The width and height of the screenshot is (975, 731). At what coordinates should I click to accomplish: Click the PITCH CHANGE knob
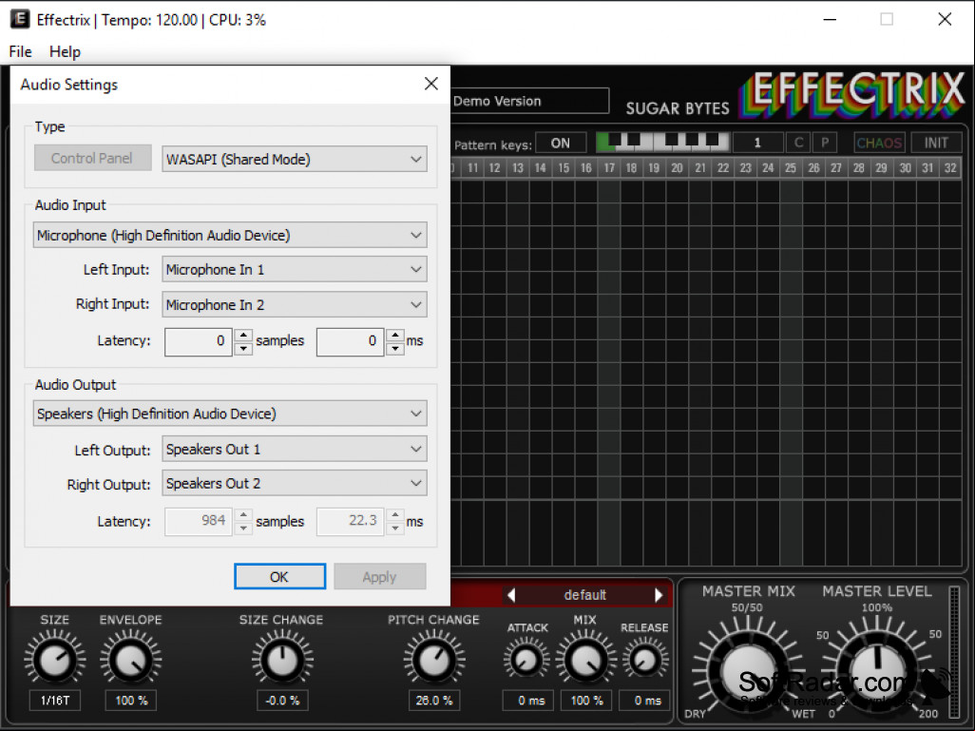click(434, 660)
